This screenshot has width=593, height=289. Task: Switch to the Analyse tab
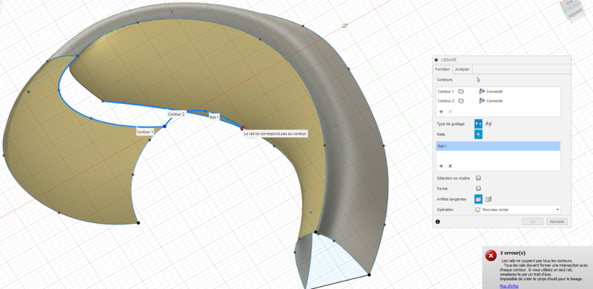462,69
